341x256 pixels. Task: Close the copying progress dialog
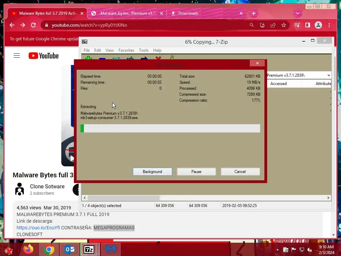pyautogui.click(x=257, y=63)
